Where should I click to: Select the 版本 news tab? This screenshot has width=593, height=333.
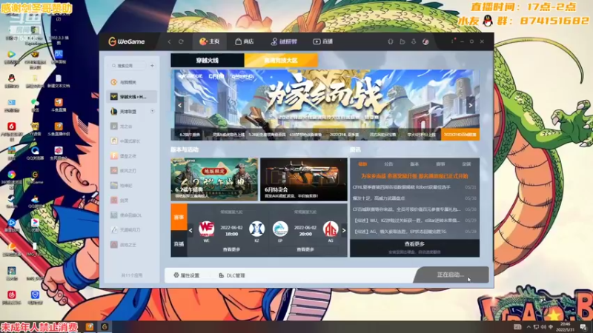click(x=414, y=164)
